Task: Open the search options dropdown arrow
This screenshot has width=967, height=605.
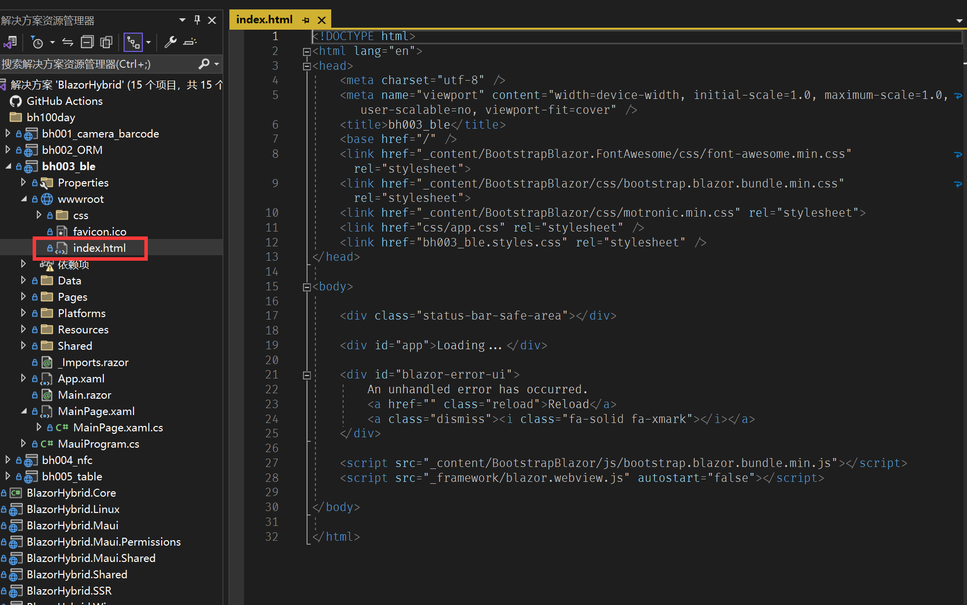Action: click(217, 64)
